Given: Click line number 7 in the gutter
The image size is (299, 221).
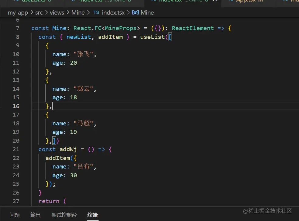Looking at the screenshot, I should click(x=18, y=28).
